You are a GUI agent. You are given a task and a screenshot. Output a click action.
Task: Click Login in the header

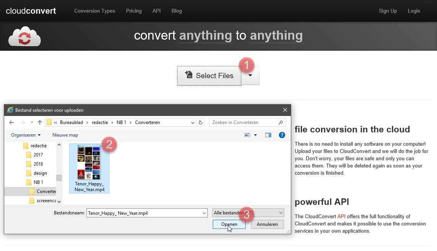tap(414, 11)
